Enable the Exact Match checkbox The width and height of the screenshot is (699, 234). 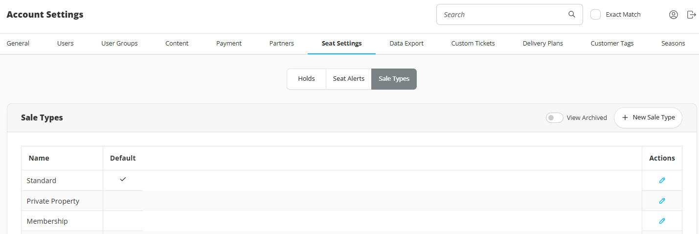point(595,14)
